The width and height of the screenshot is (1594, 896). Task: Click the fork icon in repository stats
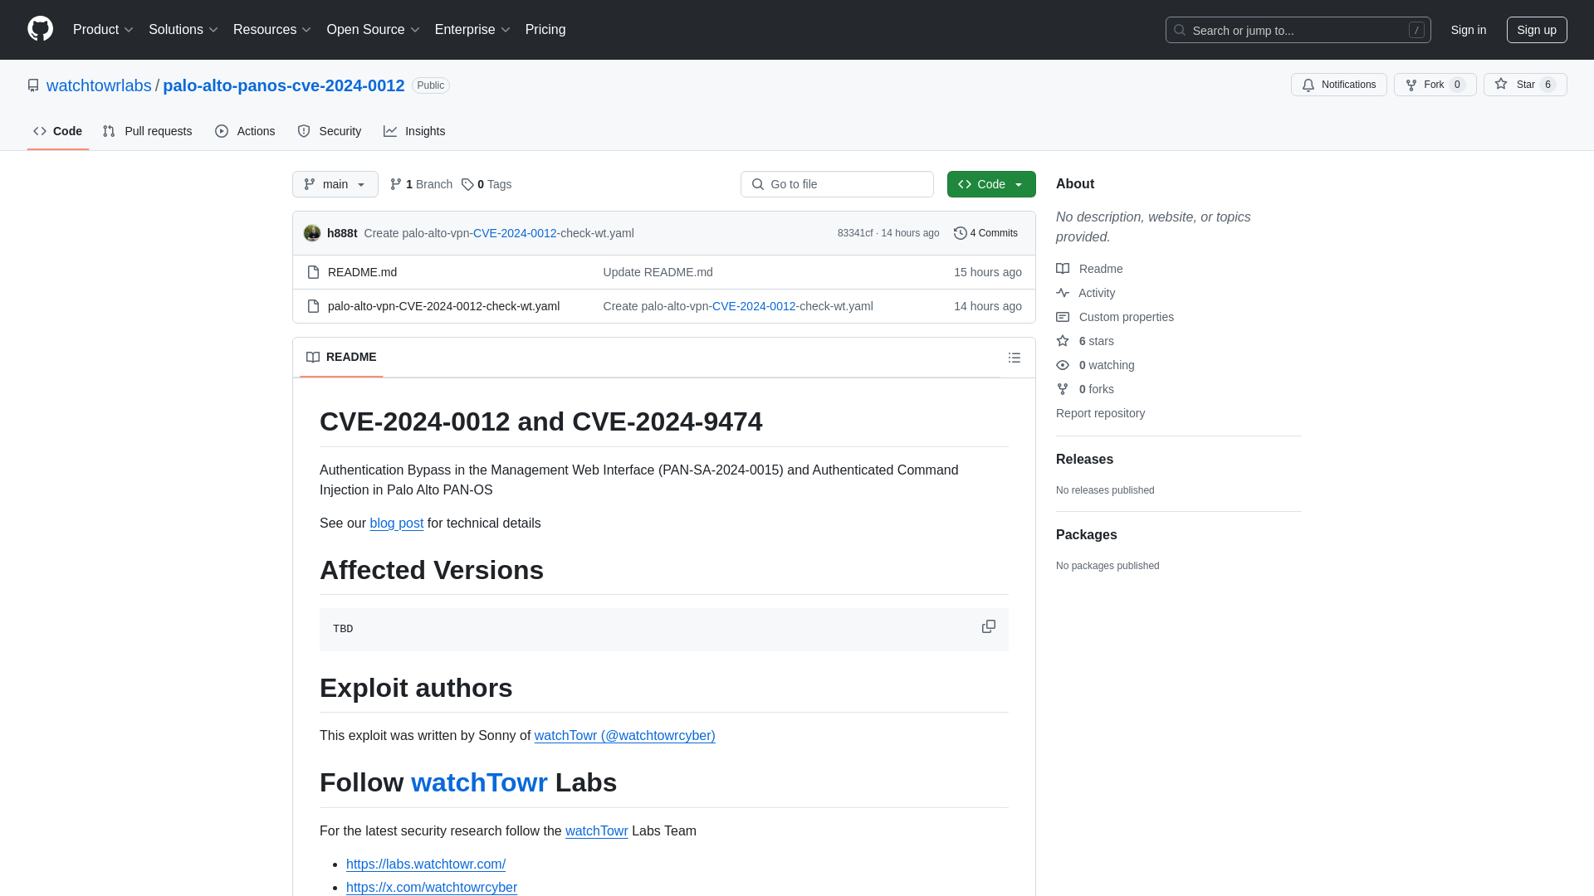click(x=1062, y=389)
